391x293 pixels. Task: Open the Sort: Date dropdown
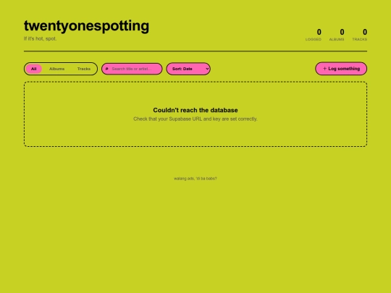pos(188,69)
